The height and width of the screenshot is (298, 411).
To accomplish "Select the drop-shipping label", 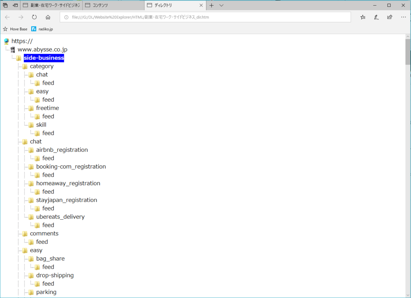I will click(55, 276).
